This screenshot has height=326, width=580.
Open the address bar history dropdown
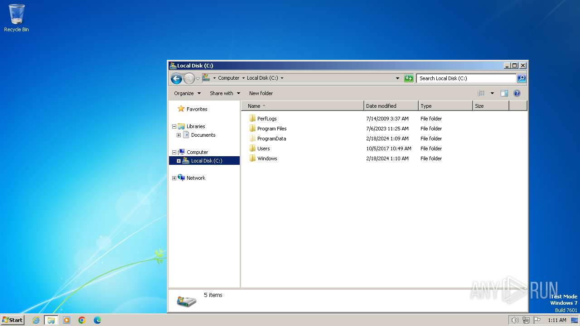pos(397,78)
